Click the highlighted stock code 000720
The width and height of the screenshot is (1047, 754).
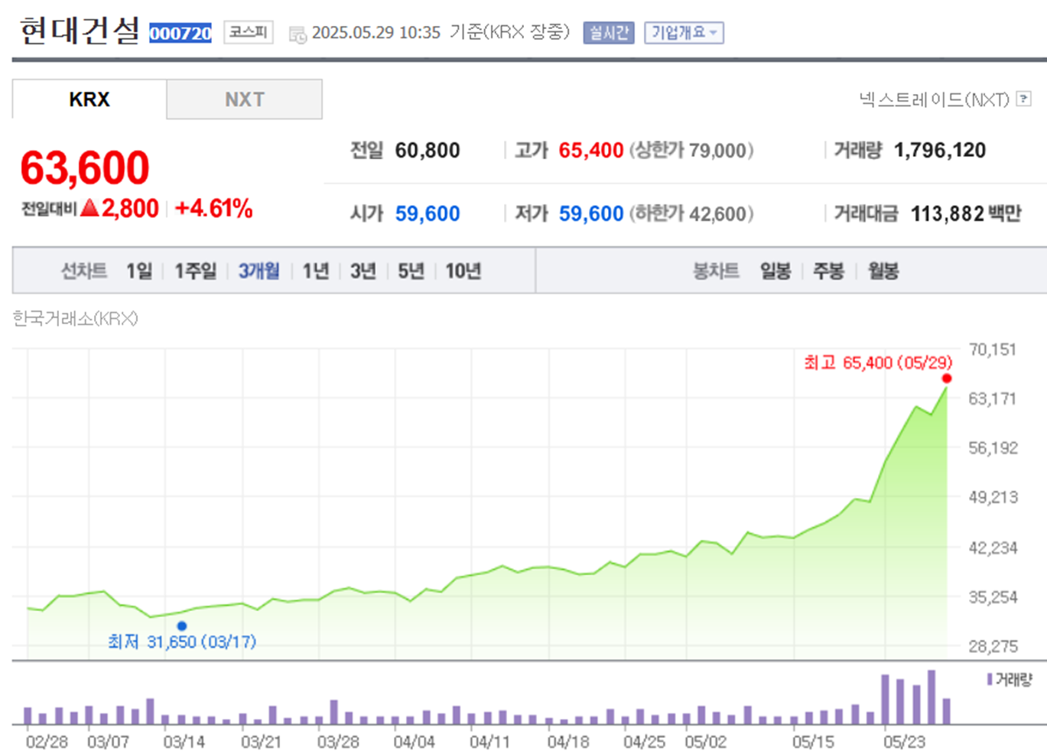(180, 33)
